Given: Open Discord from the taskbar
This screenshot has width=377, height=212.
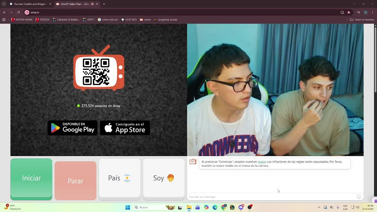Looking at the screenshot, I should pos(241,207).
